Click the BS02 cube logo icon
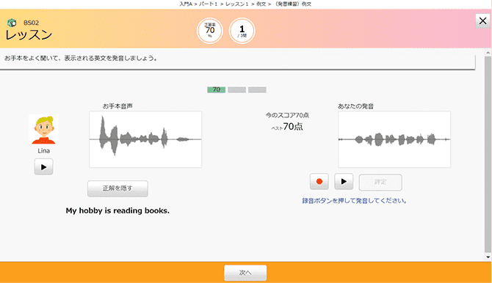Image resolution: width=492 pixels, height=283 pixels. (12, 23)
